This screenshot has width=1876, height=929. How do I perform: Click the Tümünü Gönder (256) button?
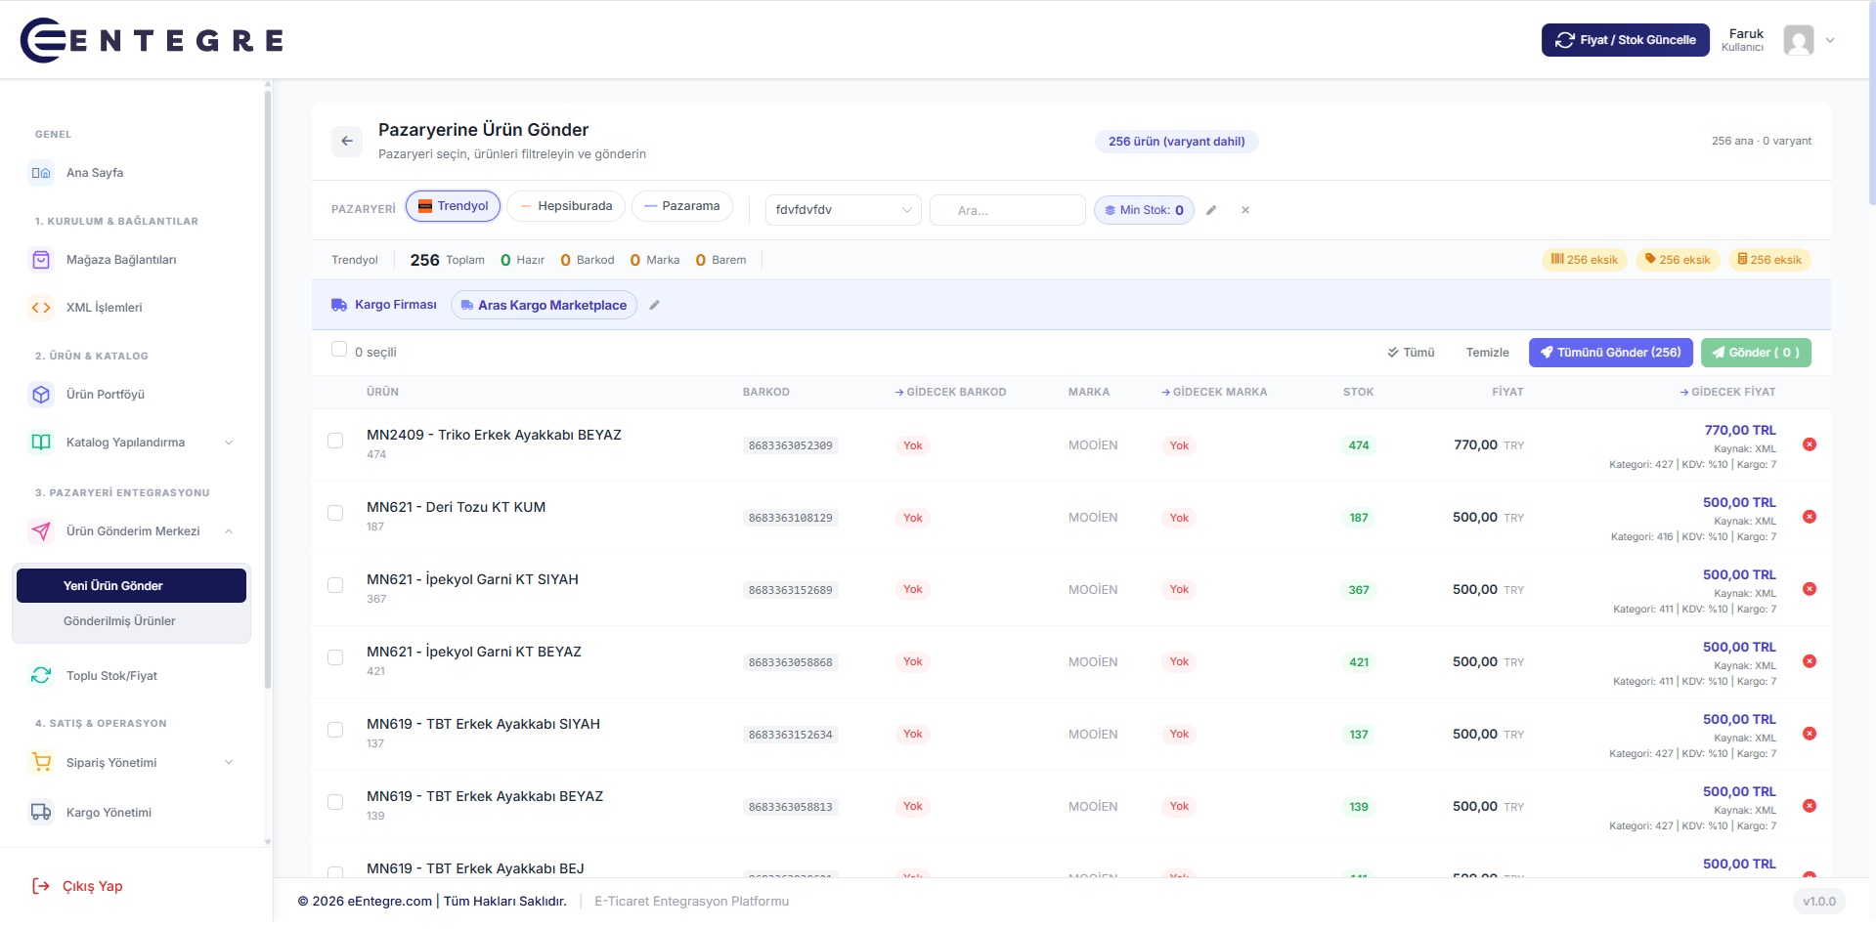point(1611,353)
